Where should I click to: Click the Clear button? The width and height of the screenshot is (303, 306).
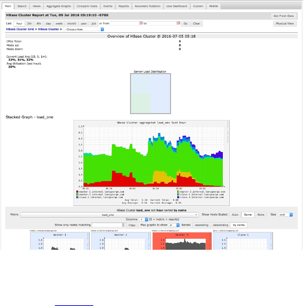(x=197, y=23)
